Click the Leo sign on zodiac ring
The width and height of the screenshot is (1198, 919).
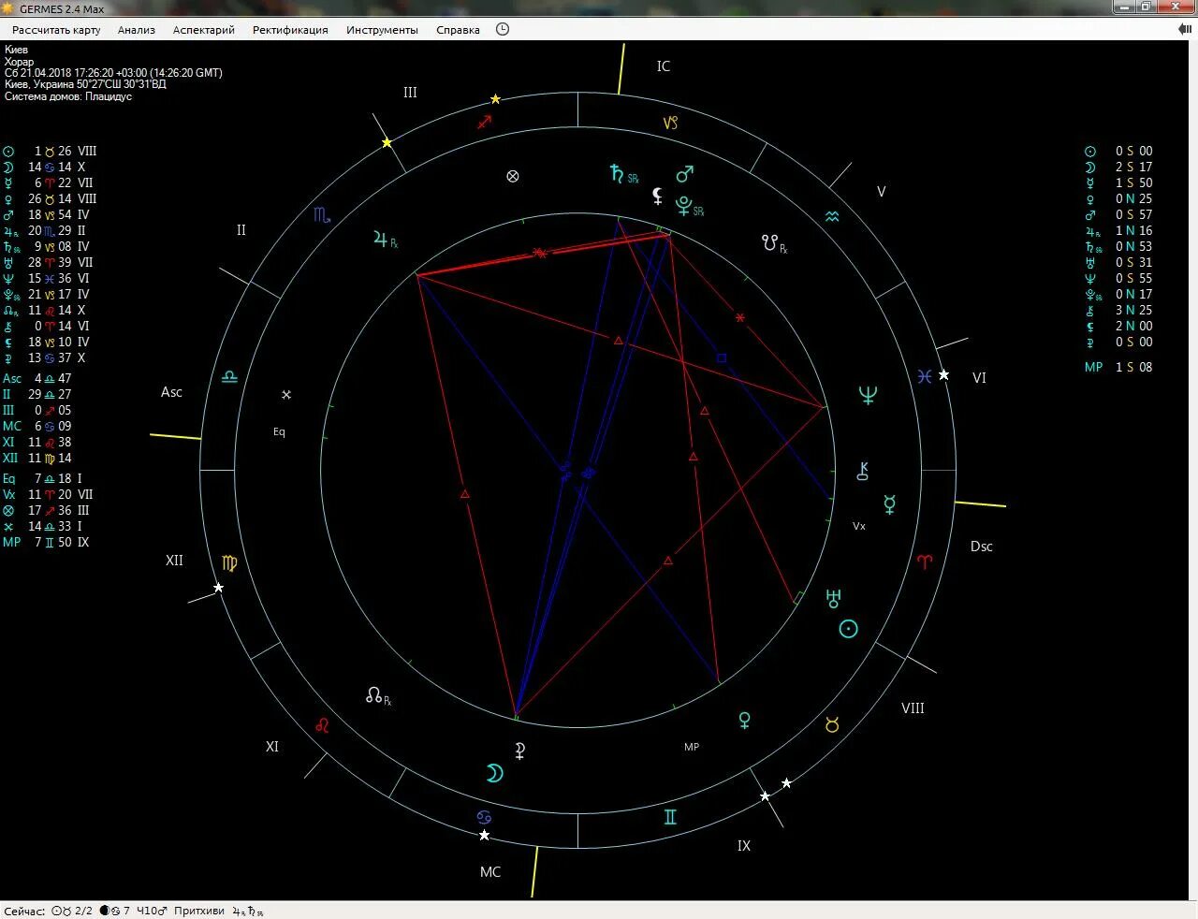click(x=322, y=725)
